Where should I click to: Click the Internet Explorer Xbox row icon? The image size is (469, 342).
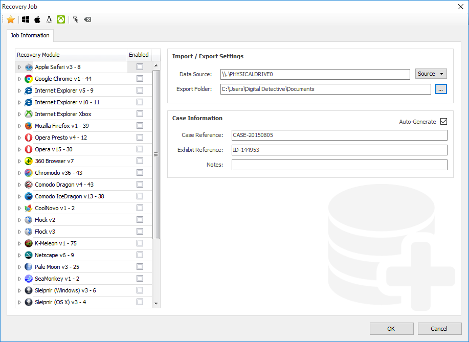tap(29, 114)
